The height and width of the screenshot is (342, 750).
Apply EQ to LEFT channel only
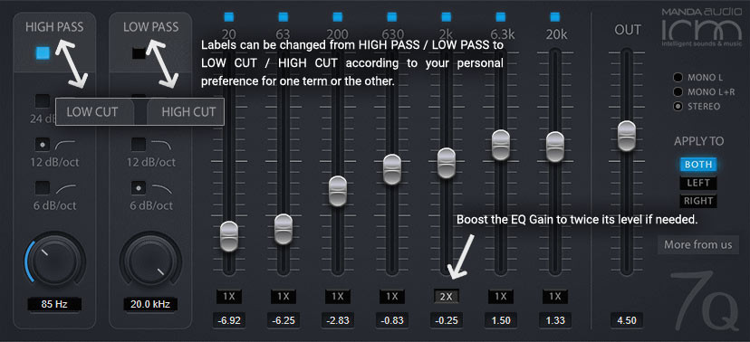[x=698, y=183]
